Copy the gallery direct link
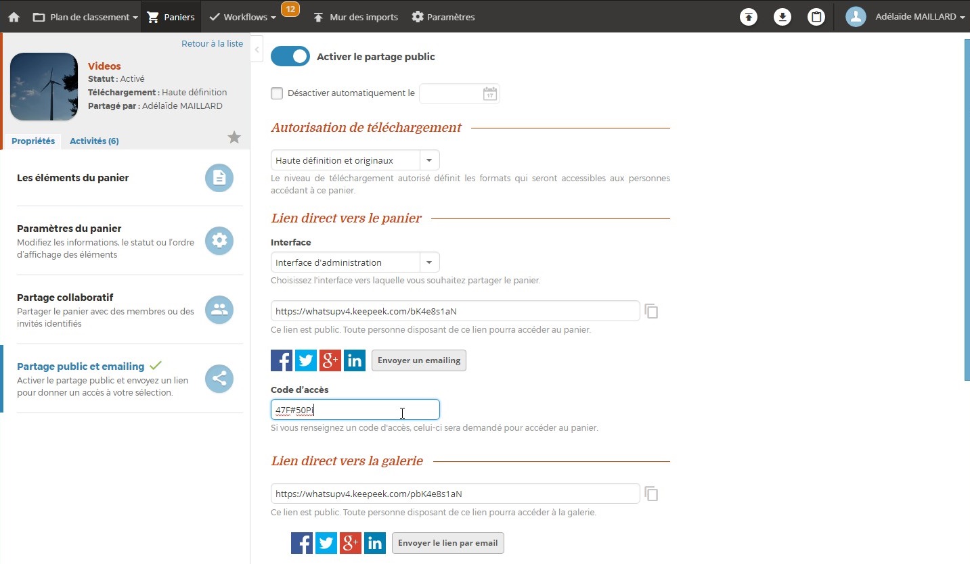 pos(651,494)
